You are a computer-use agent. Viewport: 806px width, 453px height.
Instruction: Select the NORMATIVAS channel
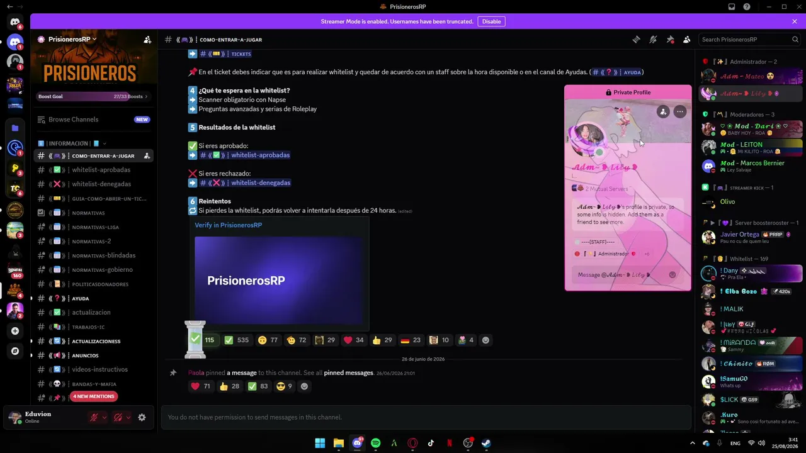point(94,213)
